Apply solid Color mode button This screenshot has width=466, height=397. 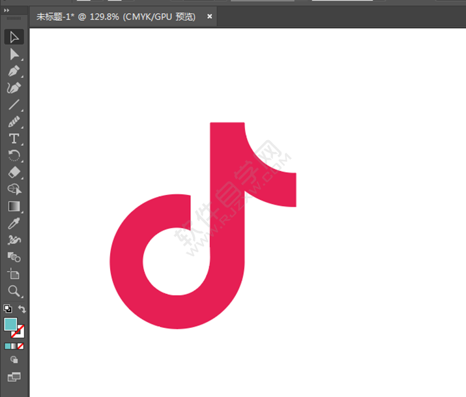pyautogui.click(x=8, y=346)
